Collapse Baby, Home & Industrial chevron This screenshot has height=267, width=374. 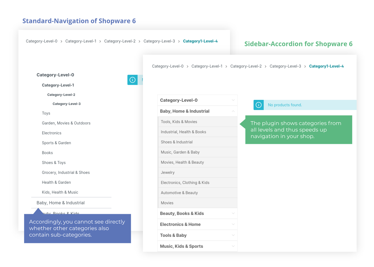[x=233, y=111]
